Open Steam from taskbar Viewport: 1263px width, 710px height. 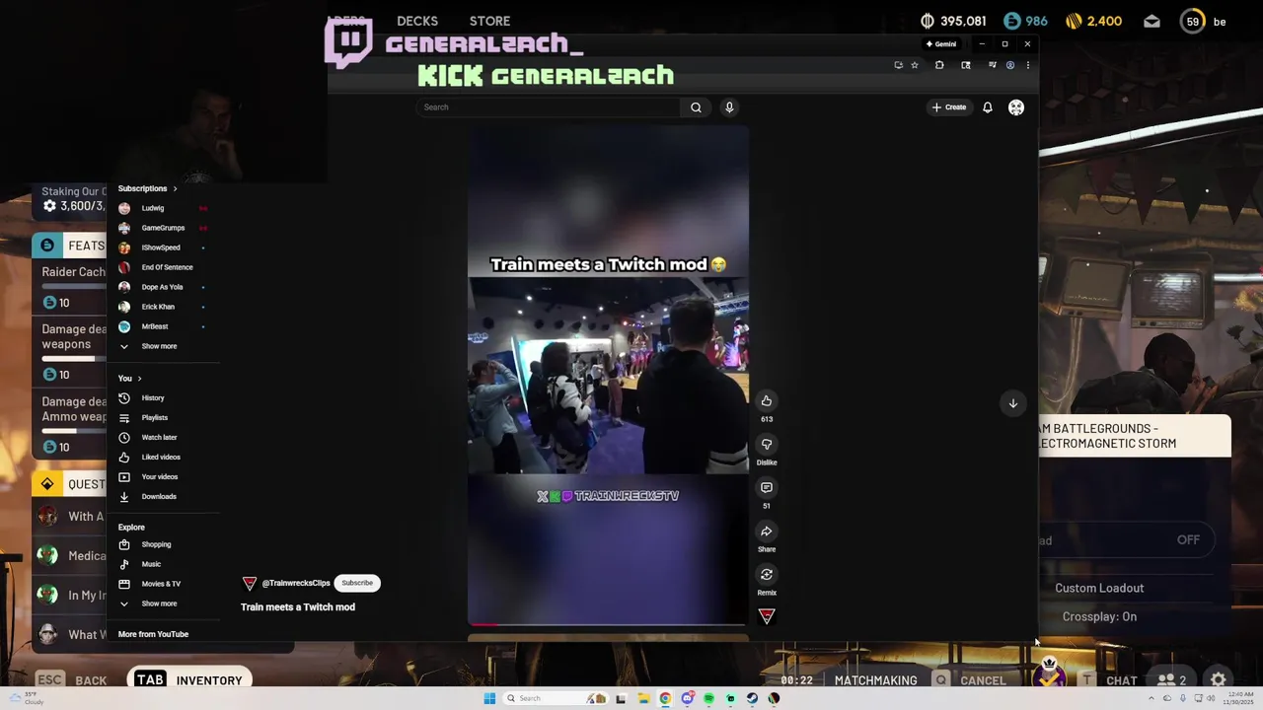pos(752,698)
